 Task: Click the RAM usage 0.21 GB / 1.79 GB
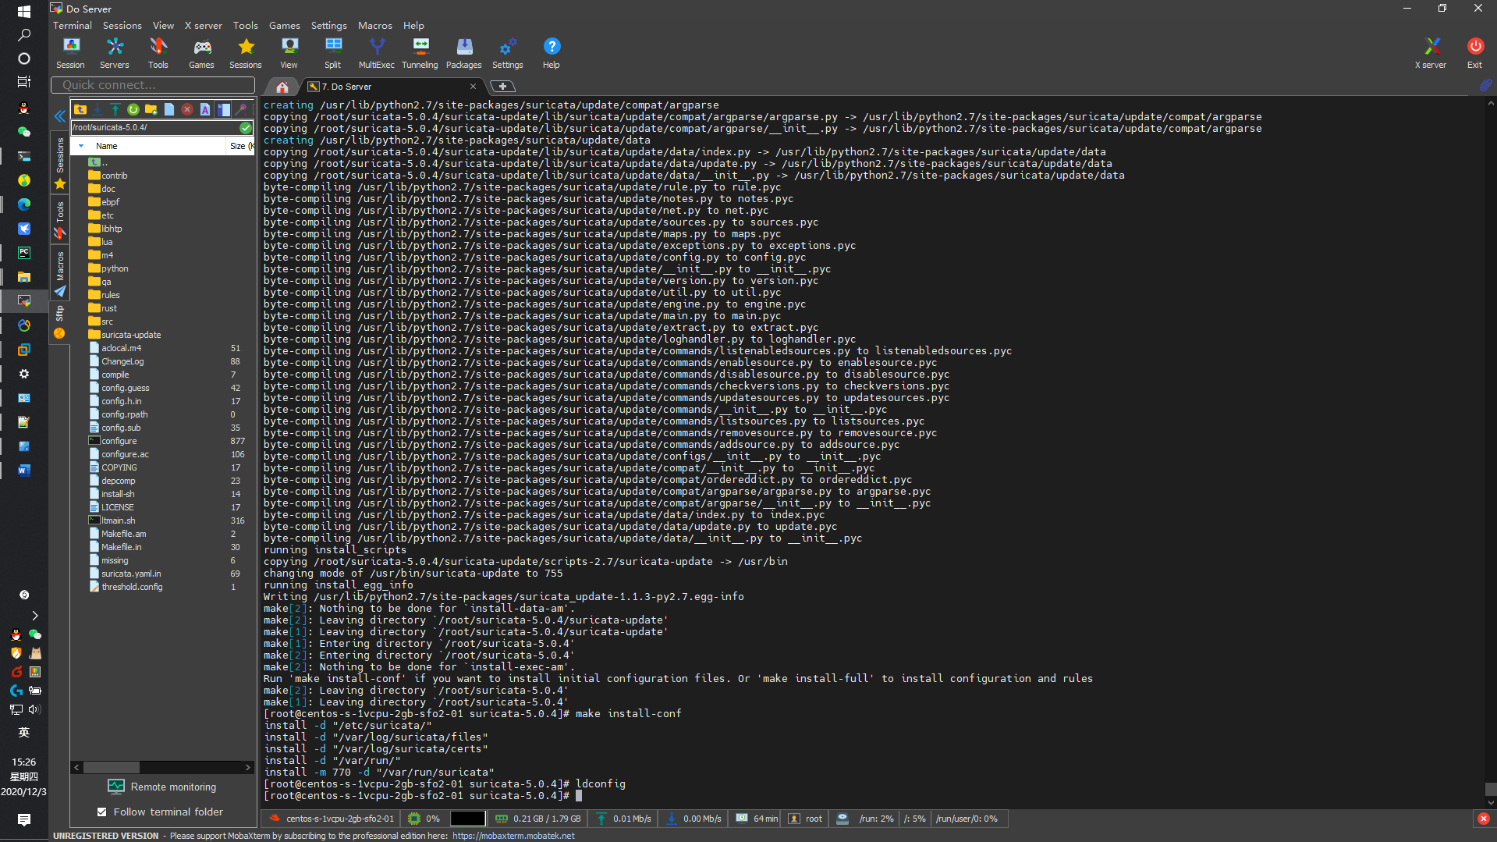tap(538, 819)
